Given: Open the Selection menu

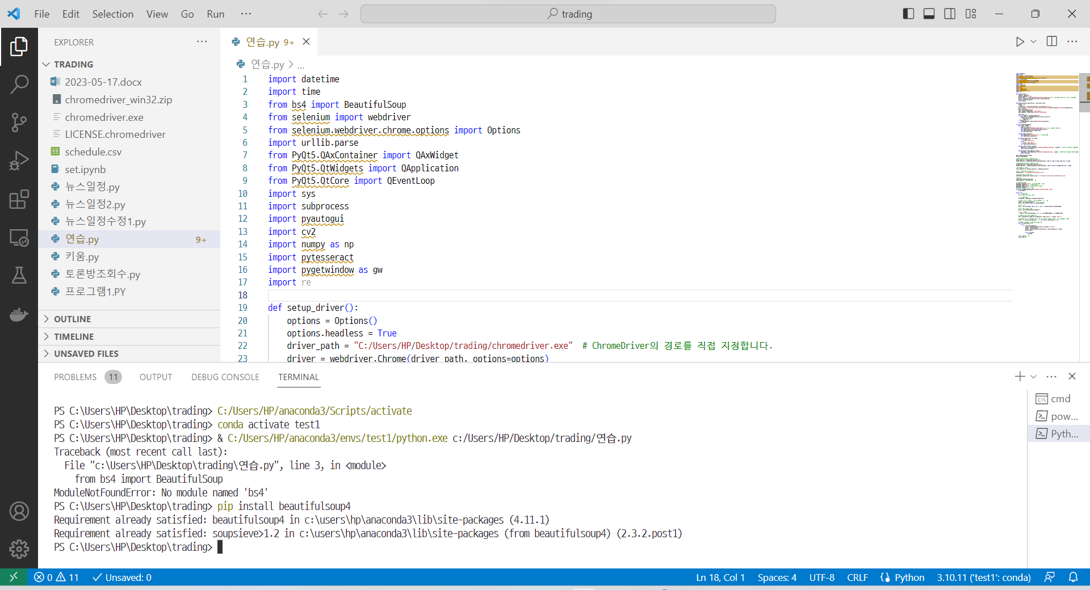Looking at the screenshot, I should 112,14.
